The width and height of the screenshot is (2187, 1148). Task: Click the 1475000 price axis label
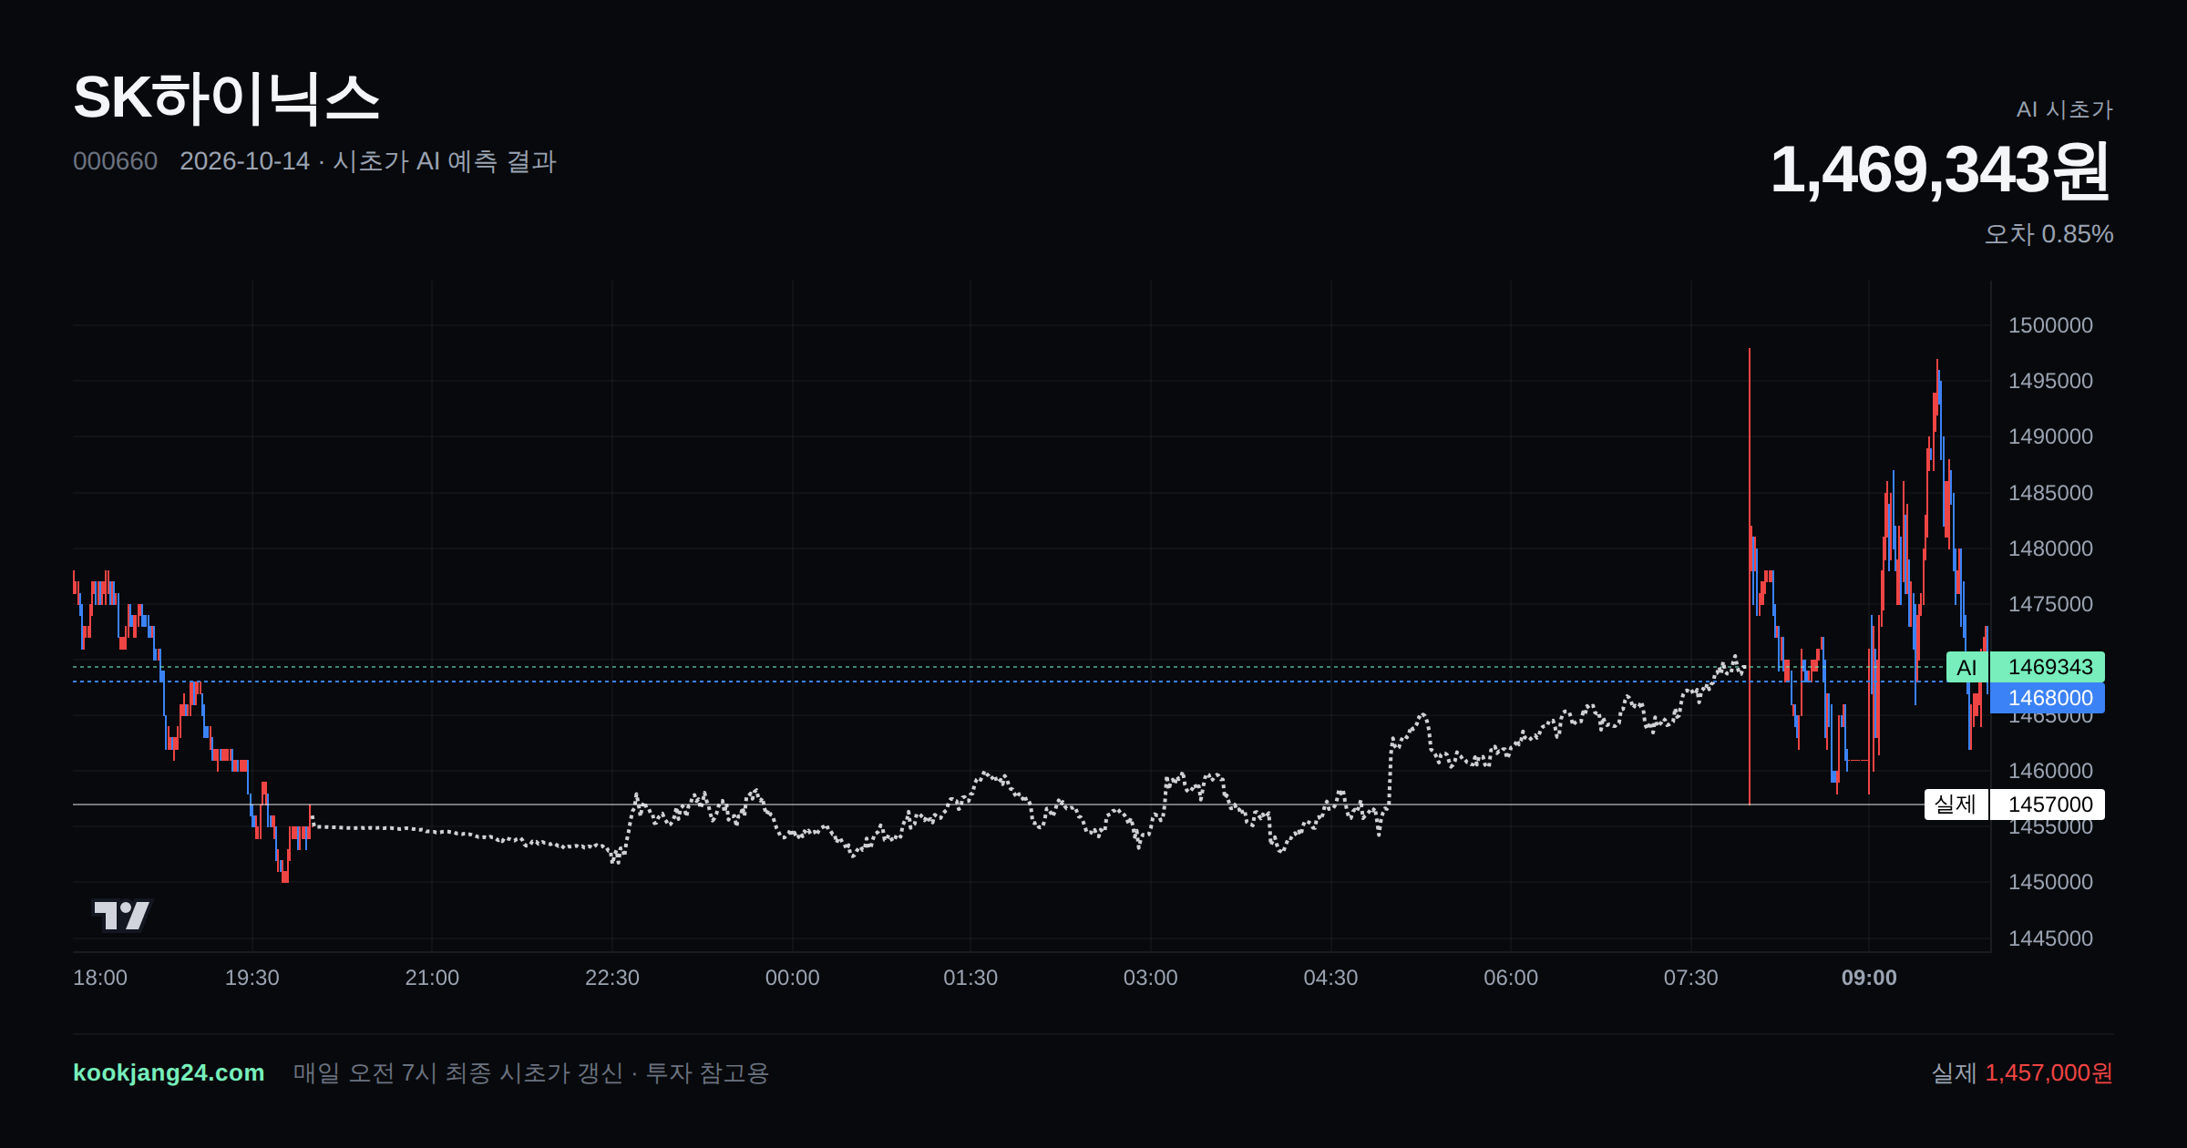pyautogui.click(x=2050, y=604)
